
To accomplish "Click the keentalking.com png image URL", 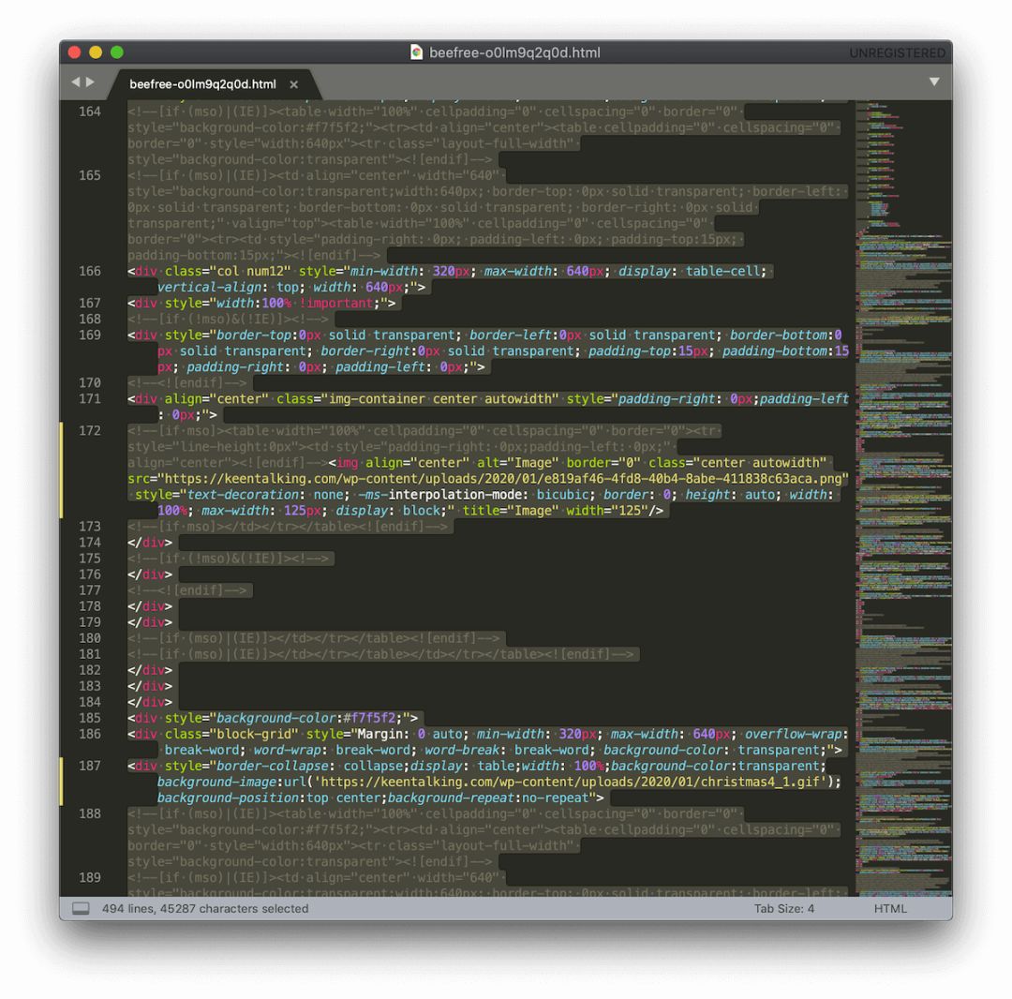I will point(503,479).
